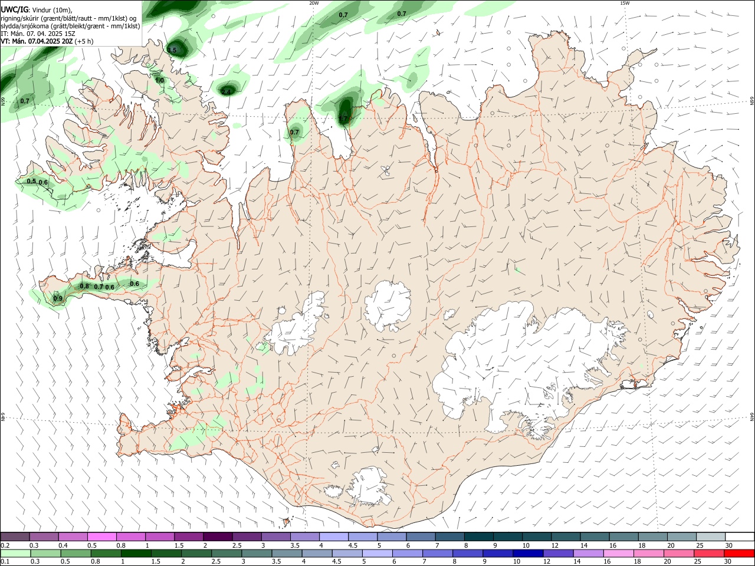Click the '0.8' precipitation value on the map

tap(84, 286)
